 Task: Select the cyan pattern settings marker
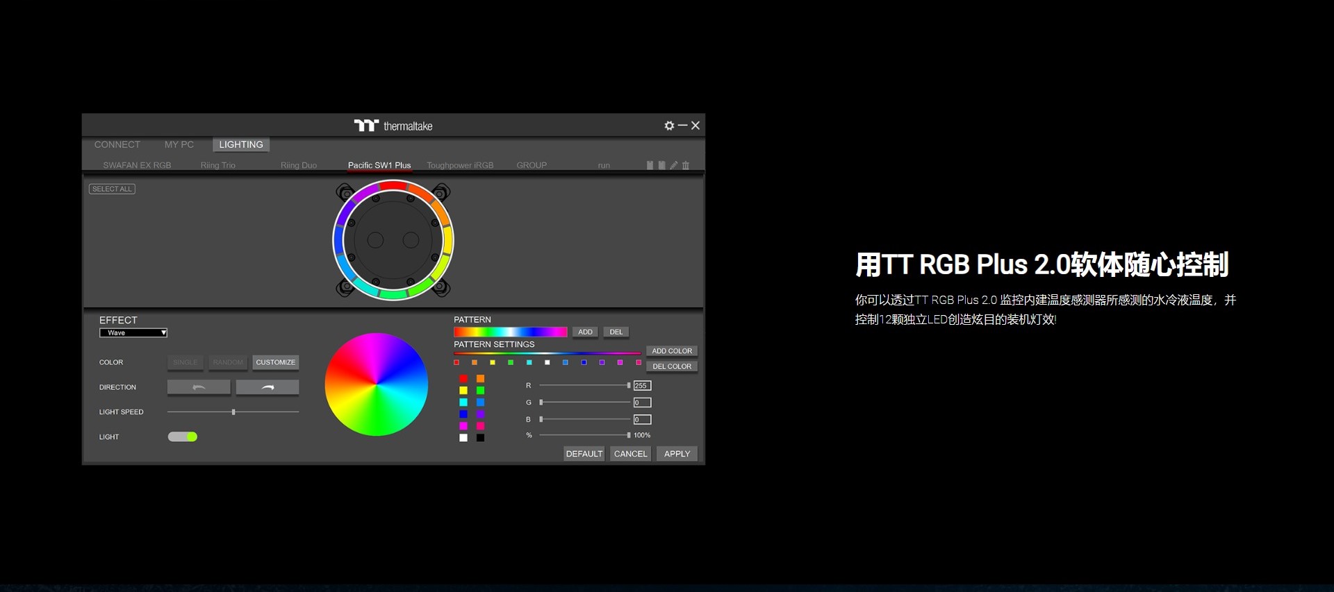tap(529, 362)
